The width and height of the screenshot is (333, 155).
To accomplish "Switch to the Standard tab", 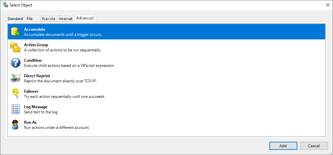I will [x=15, y=19].
